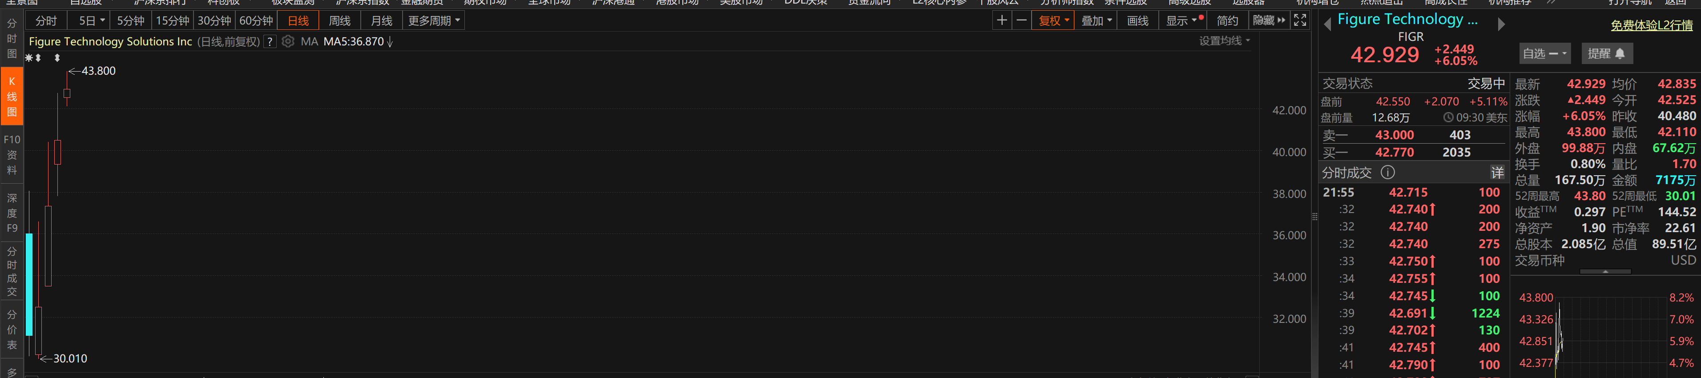The image size is (1701, 378).
Task: Open the 分时图 sidebar tab
Action: point(12,38)
